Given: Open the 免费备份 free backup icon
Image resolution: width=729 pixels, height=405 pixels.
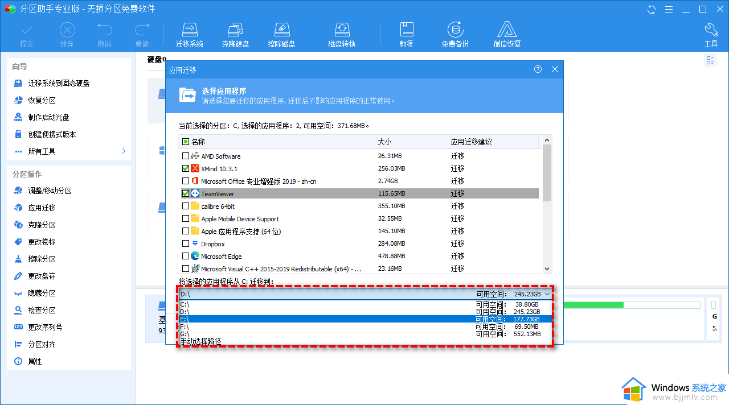Looking at the screenshot, I should pyautogui.click(x=455, y=35).
